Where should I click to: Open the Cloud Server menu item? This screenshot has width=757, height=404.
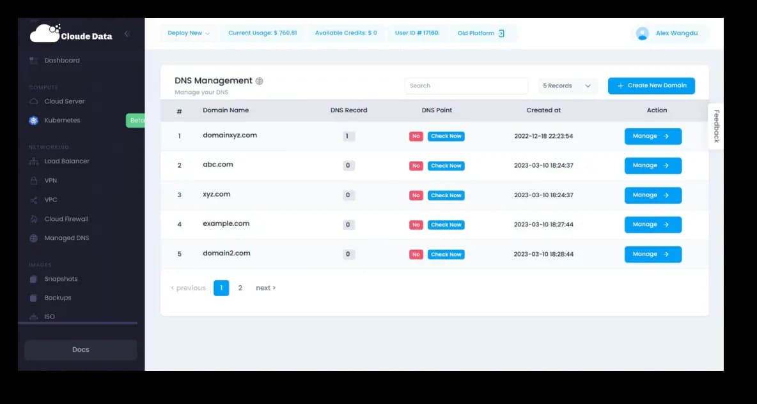[x=64, y=101]
